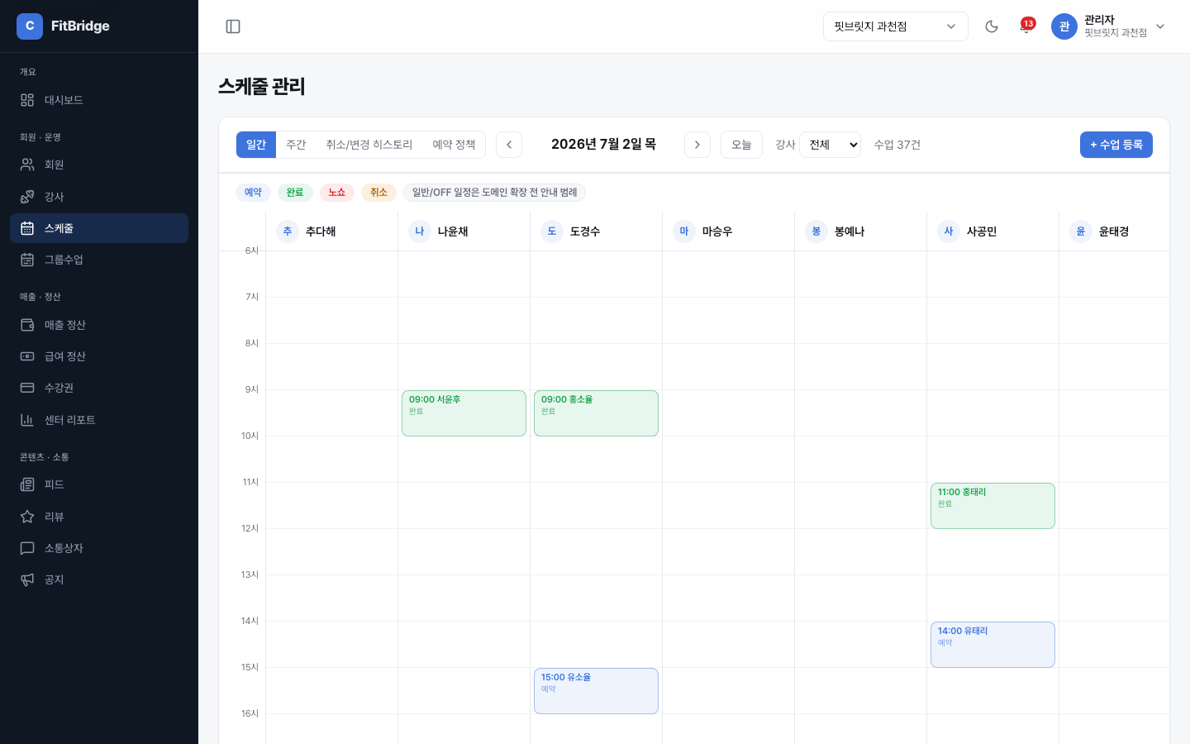Viewport: 1190px width, 744px height.
Task: Select 스케줄 in the sidebar
Action: click(99, 228)
